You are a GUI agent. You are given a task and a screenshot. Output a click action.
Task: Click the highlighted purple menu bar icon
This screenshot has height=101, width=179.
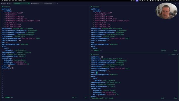pyautogui.click(x=137, y=1)
